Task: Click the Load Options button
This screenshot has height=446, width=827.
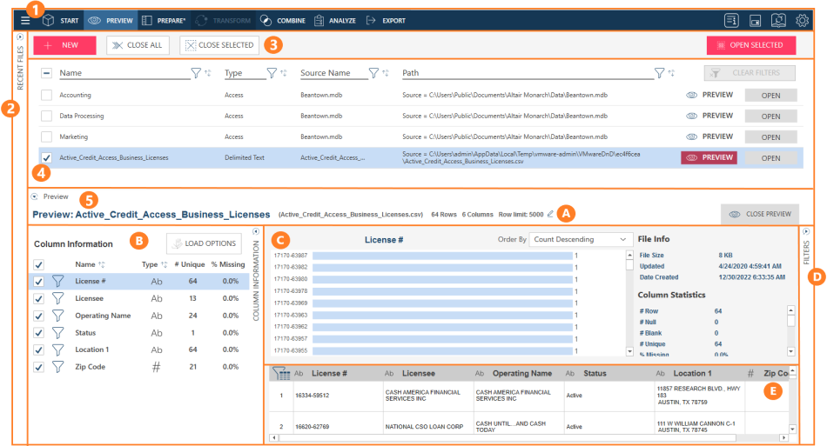Action: point(203,244)
